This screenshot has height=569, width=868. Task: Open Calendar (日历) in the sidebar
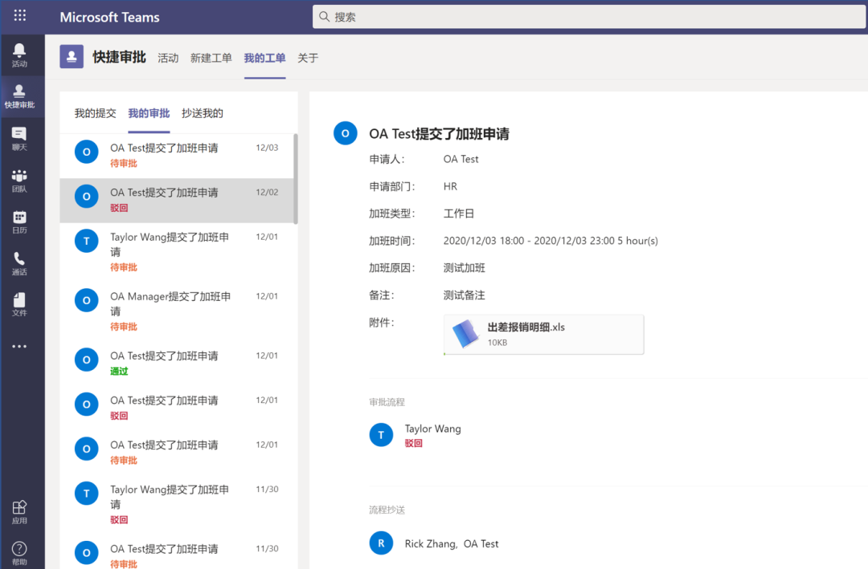coord(19,222)
